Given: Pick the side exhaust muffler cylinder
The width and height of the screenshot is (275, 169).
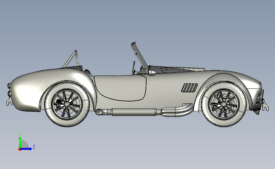Looking at the screenshot, I should pyautogui.click(x=134, y=112).
